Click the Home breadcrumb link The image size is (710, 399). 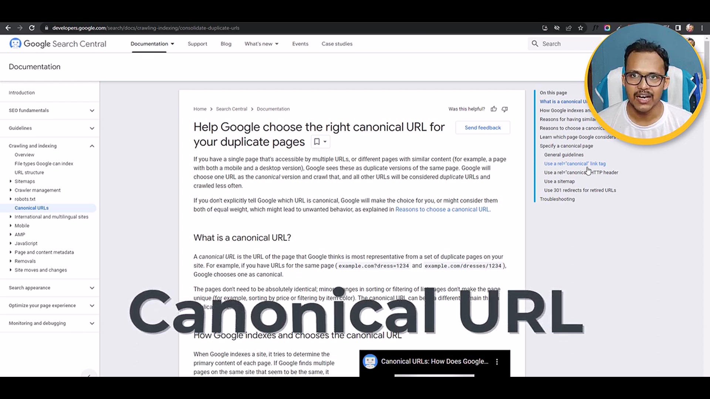tap(200, 109)
